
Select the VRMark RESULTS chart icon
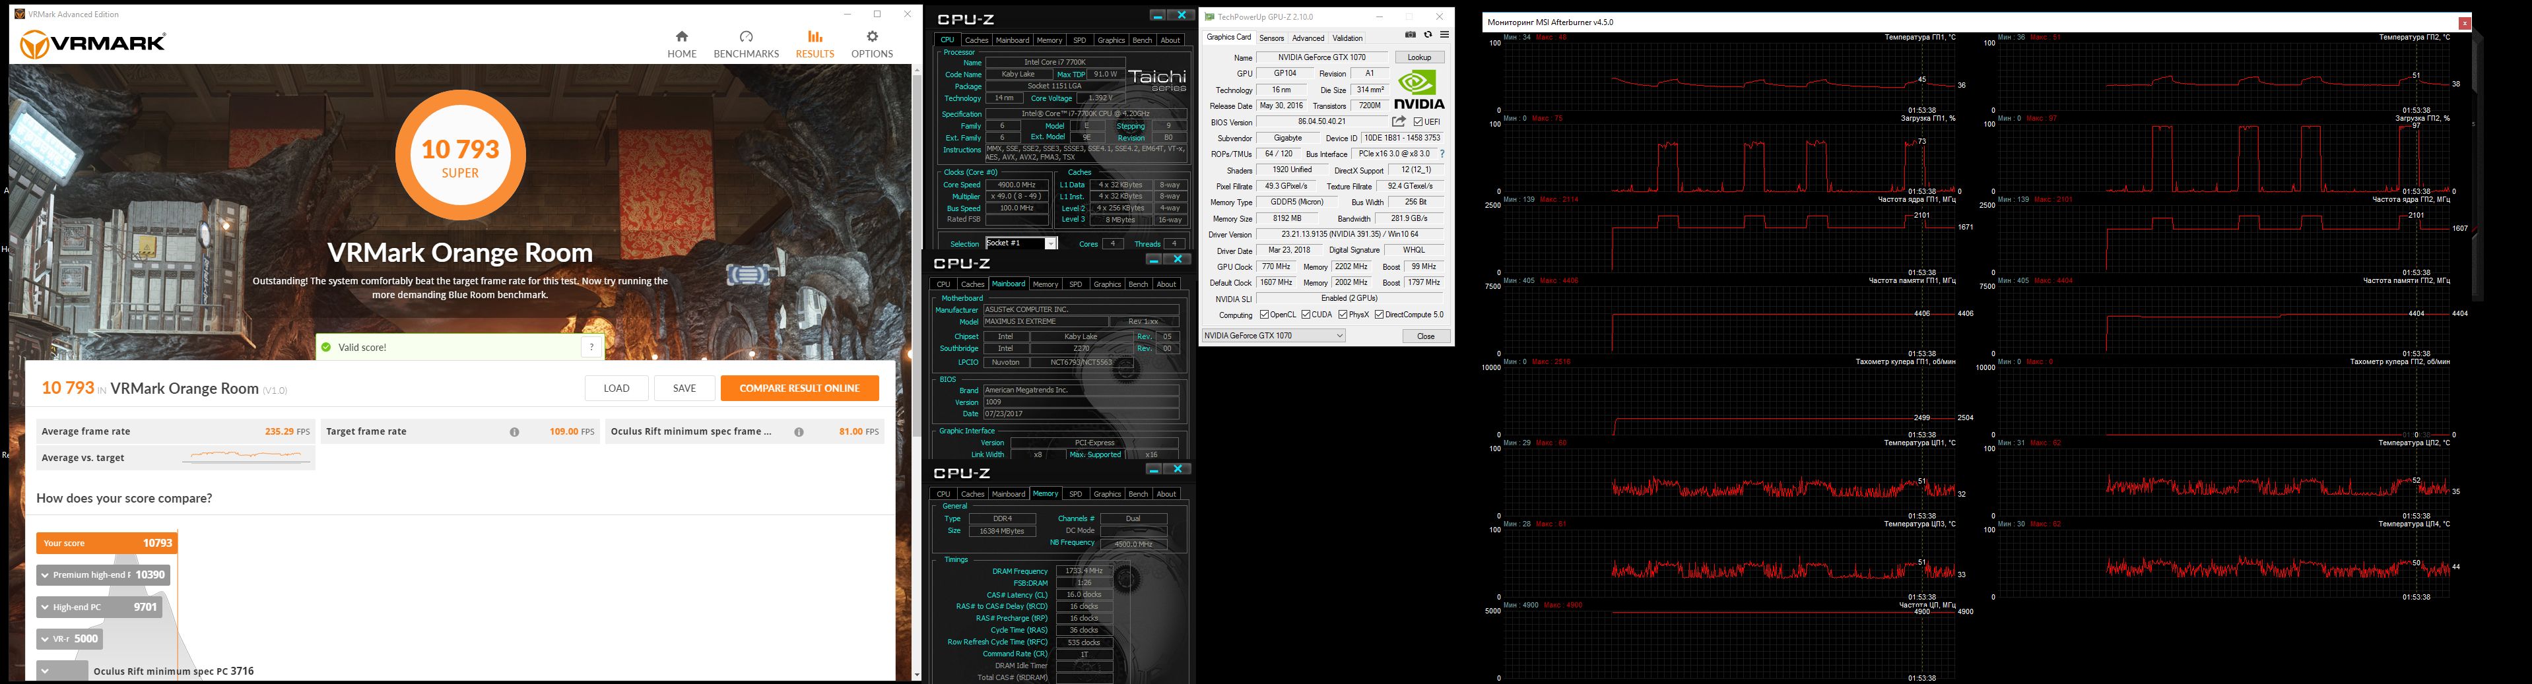pyautogui.click(x=815, y=36)
